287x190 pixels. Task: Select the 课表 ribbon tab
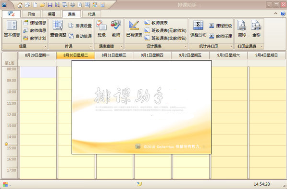pyautogui.click(x=72, y=14)
